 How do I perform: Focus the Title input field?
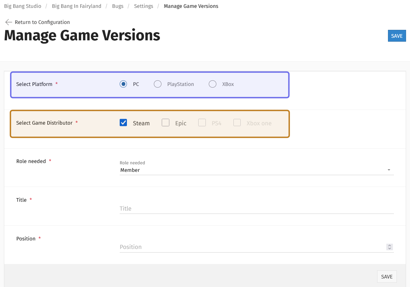pyautogui.click(x=257, y=209)
